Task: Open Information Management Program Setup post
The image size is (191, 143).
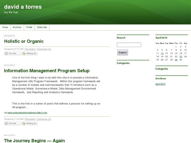Action: [47, 71]
